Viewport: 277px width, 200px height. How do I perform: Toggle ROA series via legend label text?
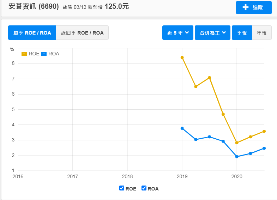pos(54,54)
